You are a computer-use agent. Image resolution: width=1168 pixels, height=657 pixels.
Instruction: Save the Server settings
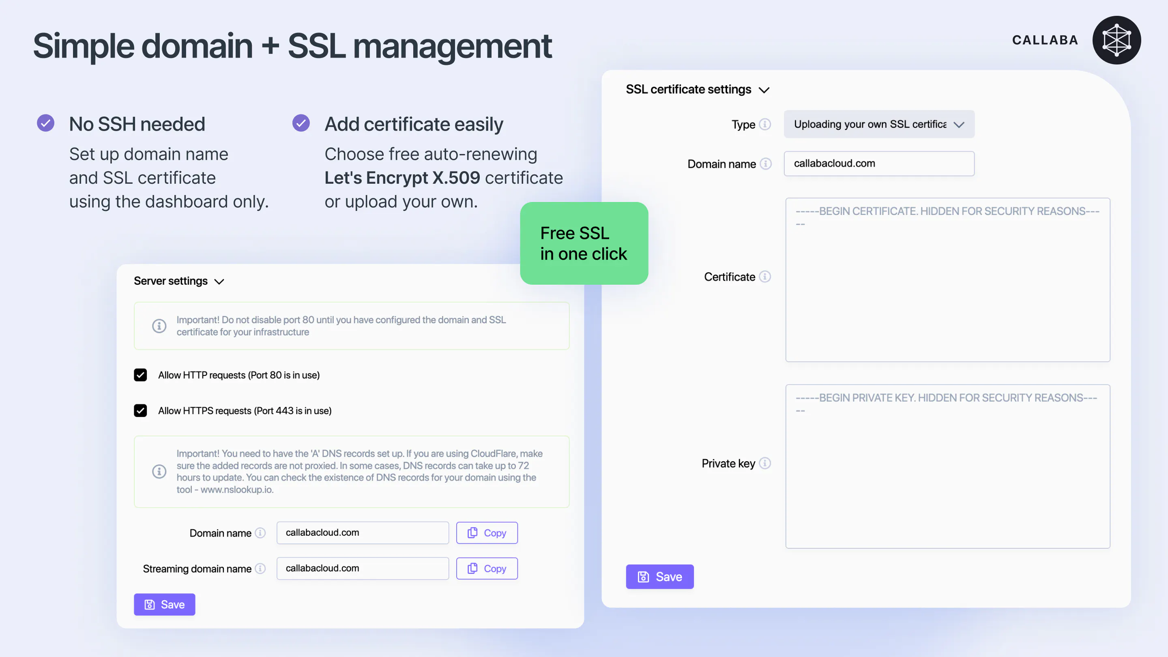(x=164, y=604)
